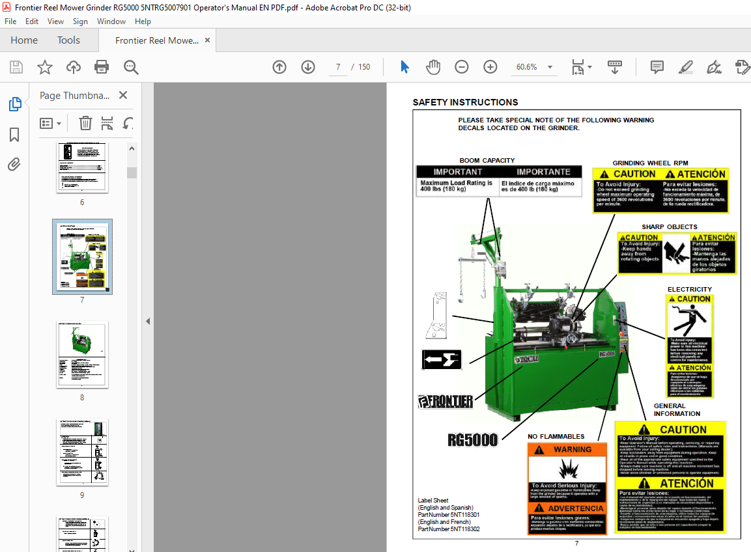Click 'Part Number 5NT118301' text
The width and height of the screenshot is (751, 552).
point(448,515)
